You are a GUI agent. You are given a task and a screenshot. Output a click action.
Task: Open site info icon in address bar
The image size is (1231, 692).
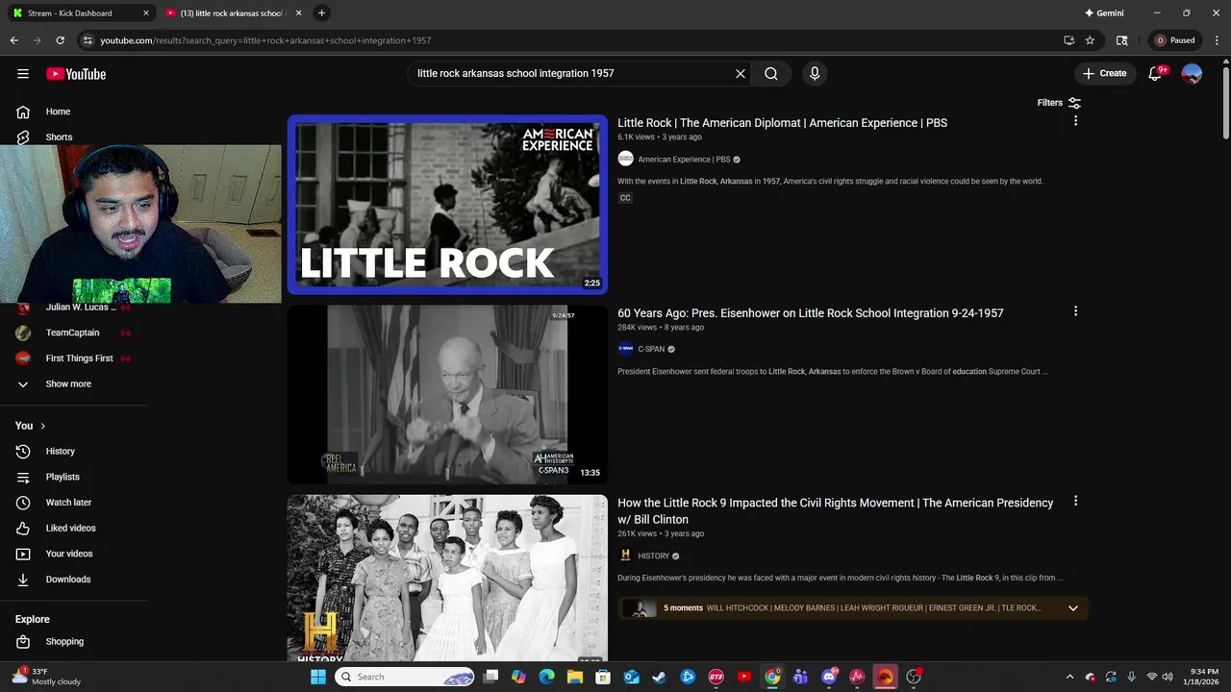[x=88, y=40]
